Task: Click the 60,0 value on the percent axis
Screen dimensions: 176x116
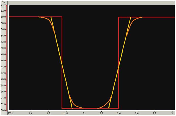Action: coord(3,17)
